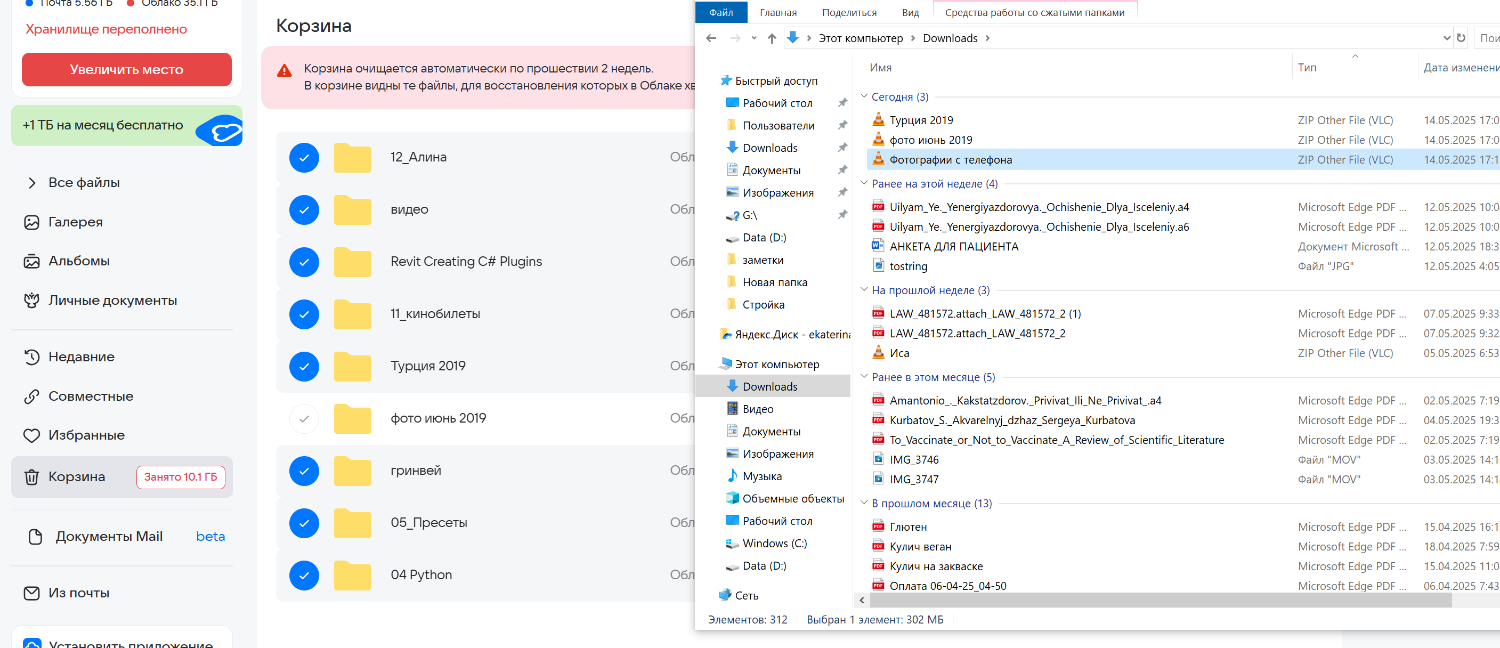Select Windows (C:) drive in navigation tree
1500x648 pixels.
tap(774, 543)
